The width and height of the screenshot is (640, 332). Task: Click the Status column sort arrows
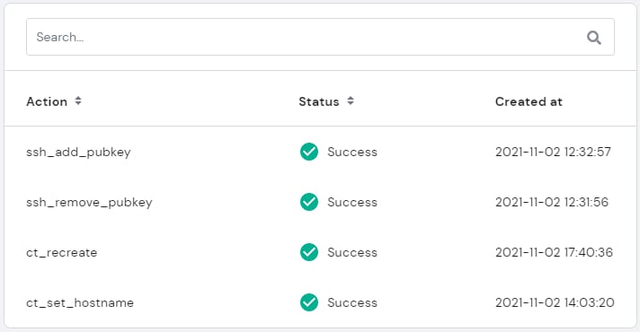coord(351,101)
